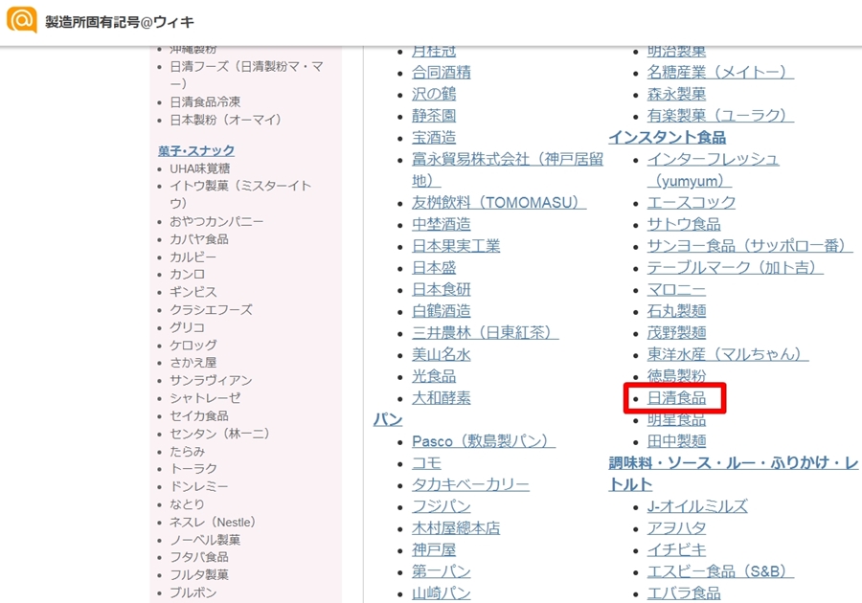Open 富永貿易株式会社（神戸居留地） link
862x603 pixels.
508,169
